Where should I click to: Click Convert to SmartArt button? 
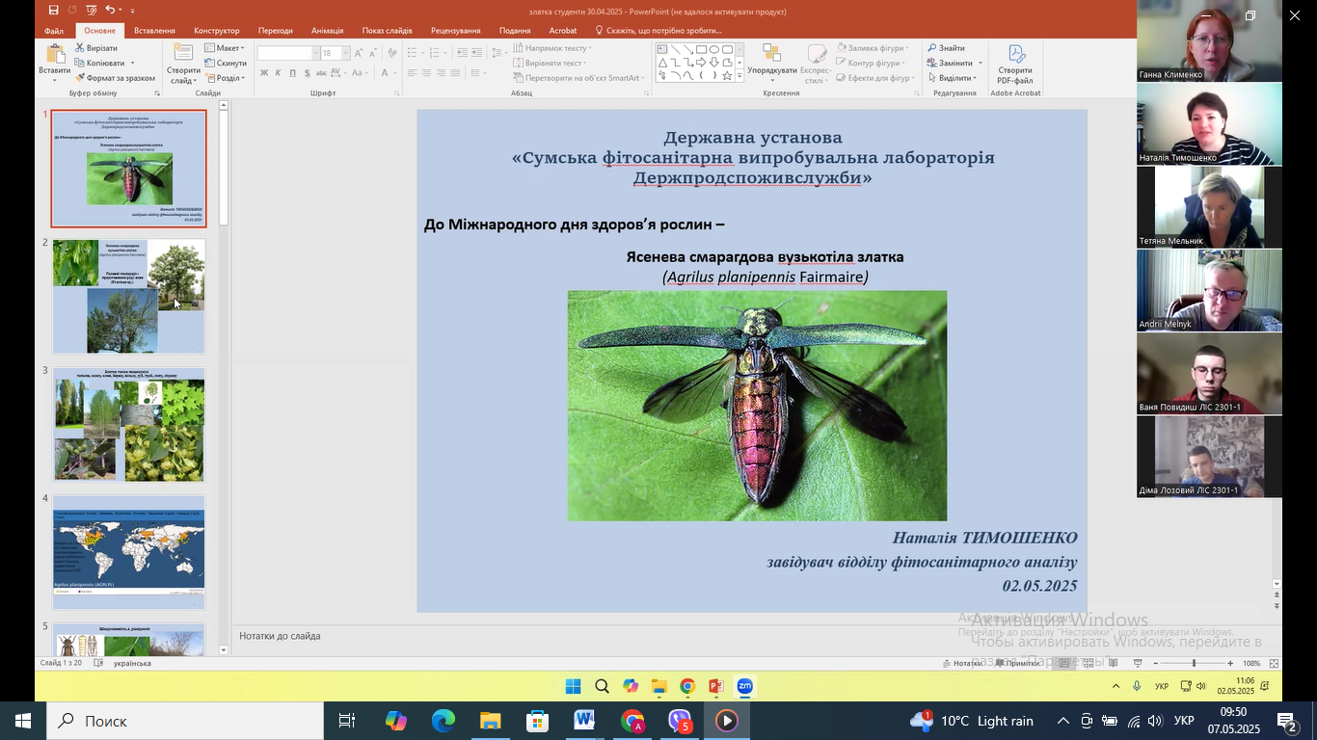[577, 78]
